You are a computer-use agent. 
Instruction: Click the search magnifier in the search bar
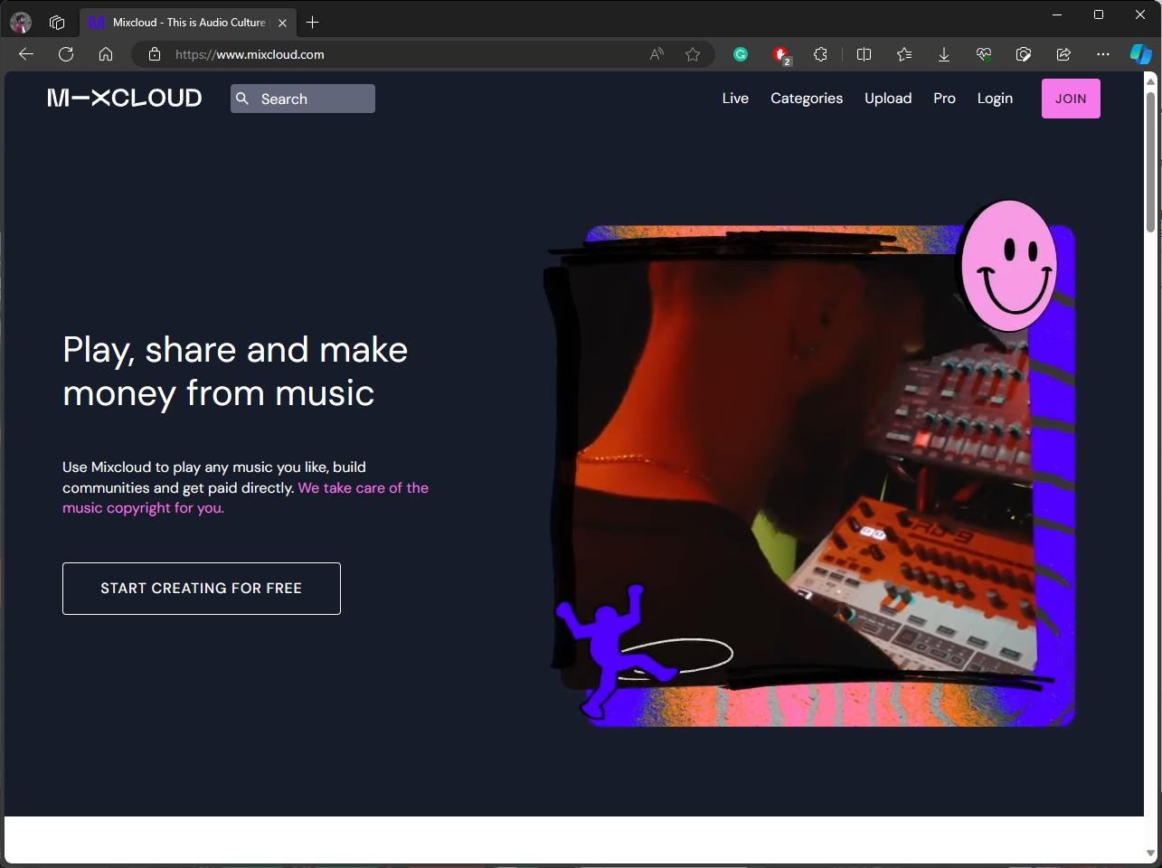(x=242, y=99)
